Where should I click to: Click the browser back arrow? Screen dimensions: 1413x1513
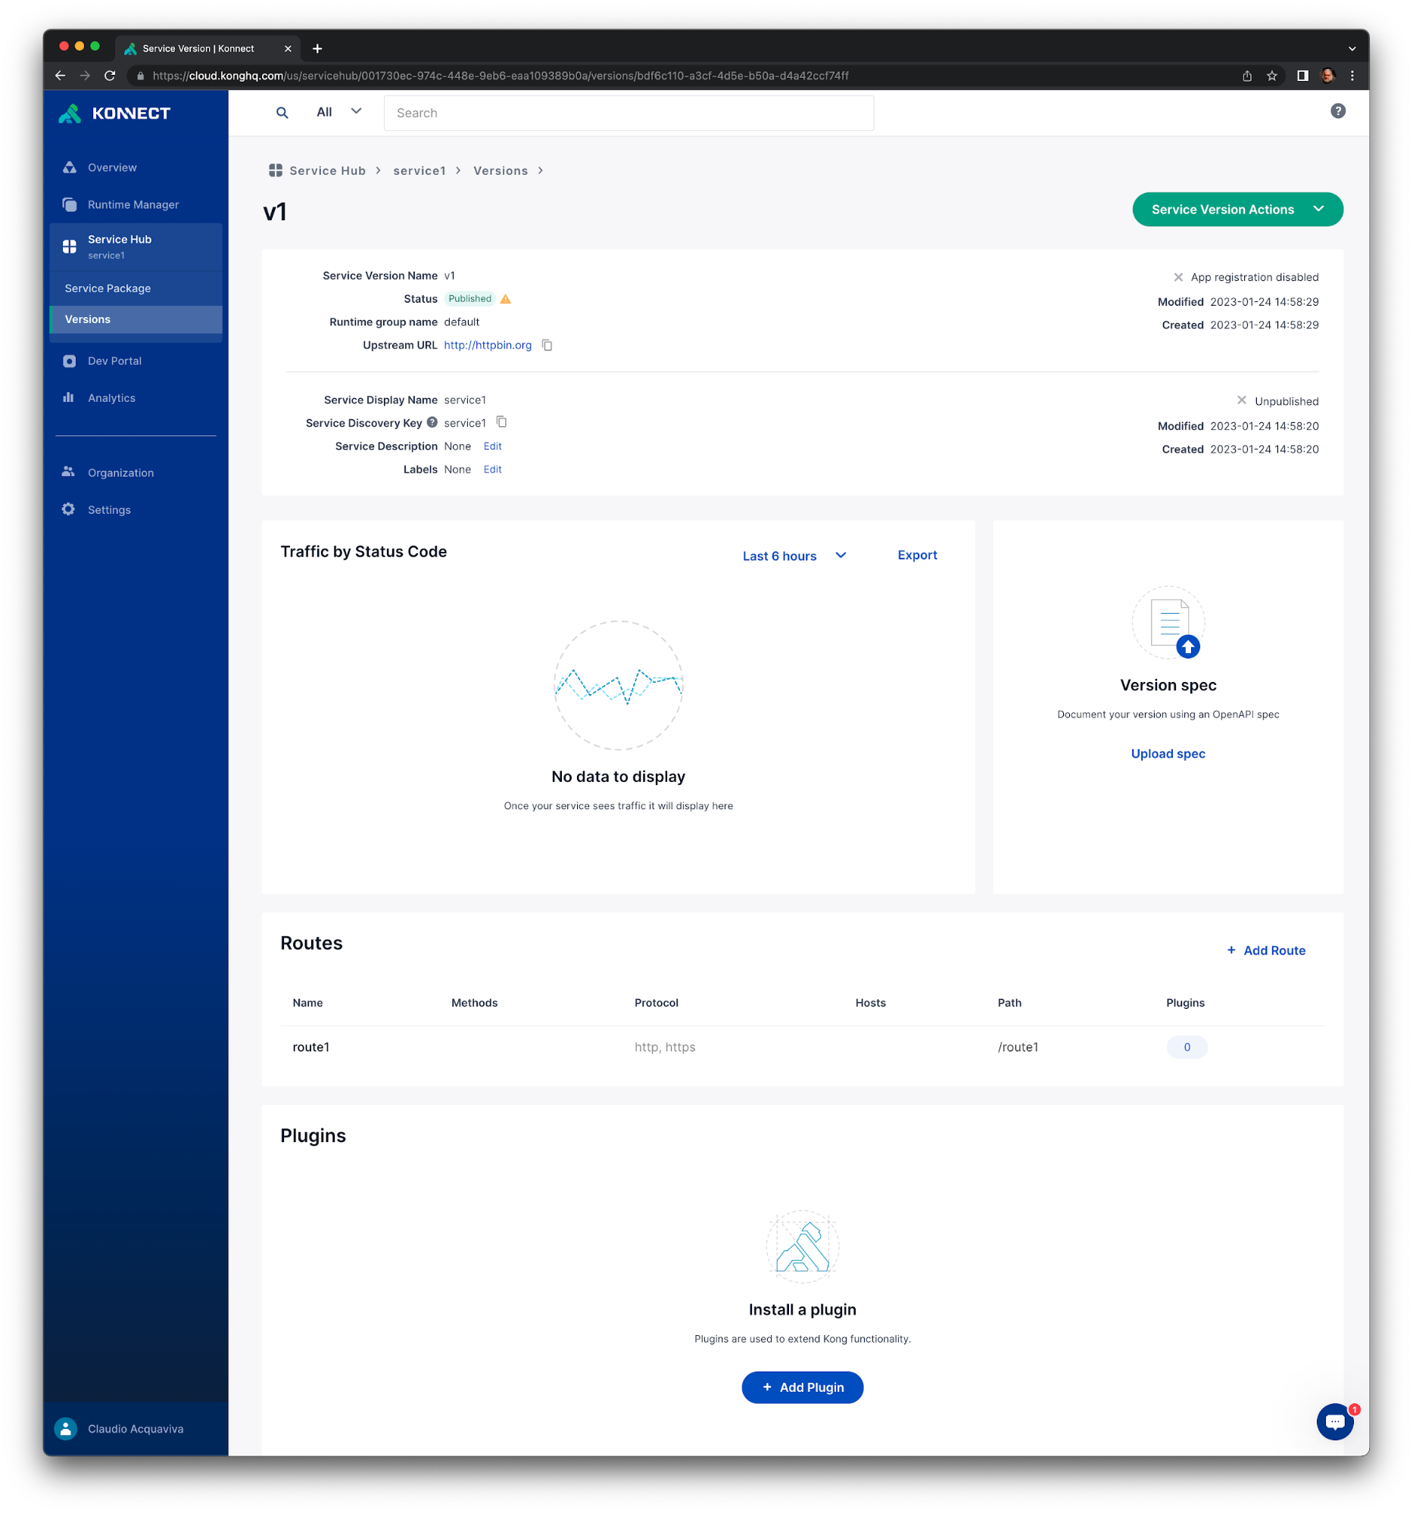[x=60, y=76]
